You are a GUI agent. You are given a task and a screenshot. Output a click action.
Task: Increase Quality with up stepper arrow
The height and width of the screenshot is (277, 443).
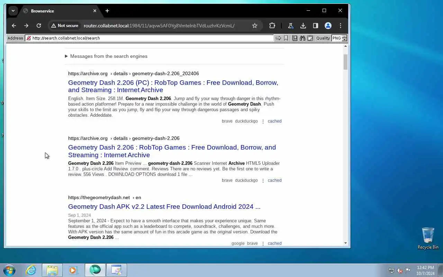tap(344, 37)
